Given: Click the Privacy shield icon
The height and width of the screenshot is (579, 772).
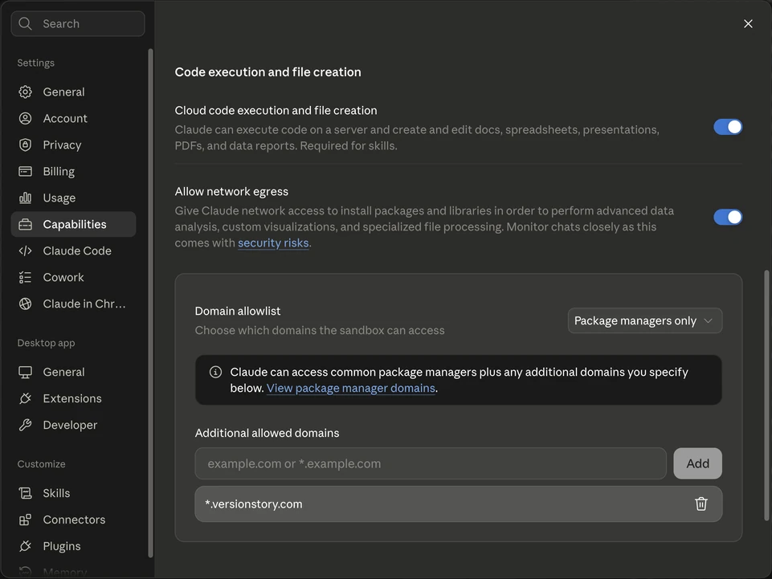Looking at the screenshot, I should click(x=25, y=145).
